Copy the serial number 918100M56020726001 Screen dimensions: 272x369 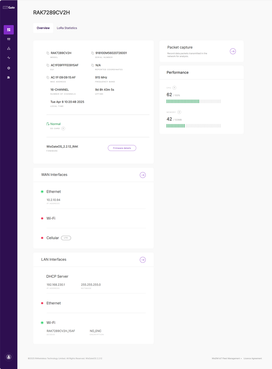[92, 53]
